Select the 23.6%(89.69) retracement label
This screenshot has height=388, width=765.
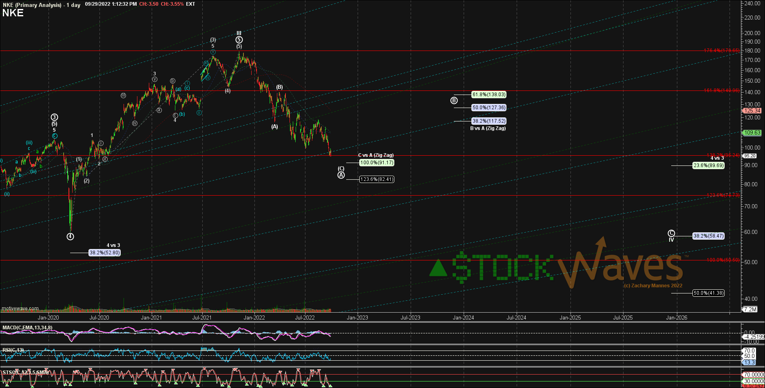click(709, 165)
